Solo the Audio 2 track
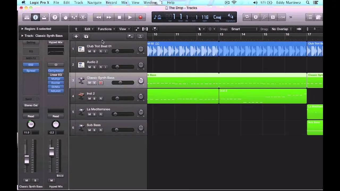The image size is (340, 191). [94, 67]
